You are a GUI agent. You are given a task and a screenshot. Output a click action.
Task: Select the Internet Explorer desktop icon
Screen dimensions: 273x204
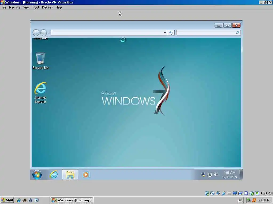[x=41, y=92]
